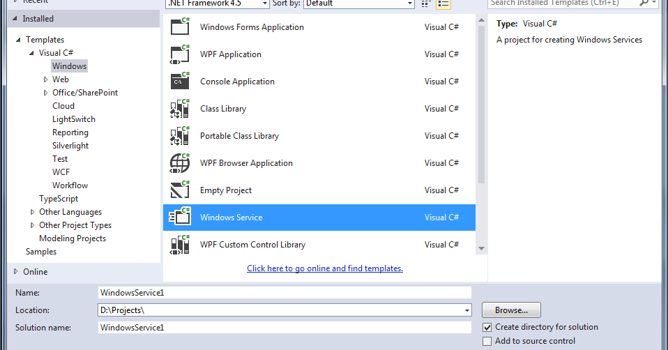
Task: Select the Reporting category
Action: pyautogui.click(x=70, y=132)
